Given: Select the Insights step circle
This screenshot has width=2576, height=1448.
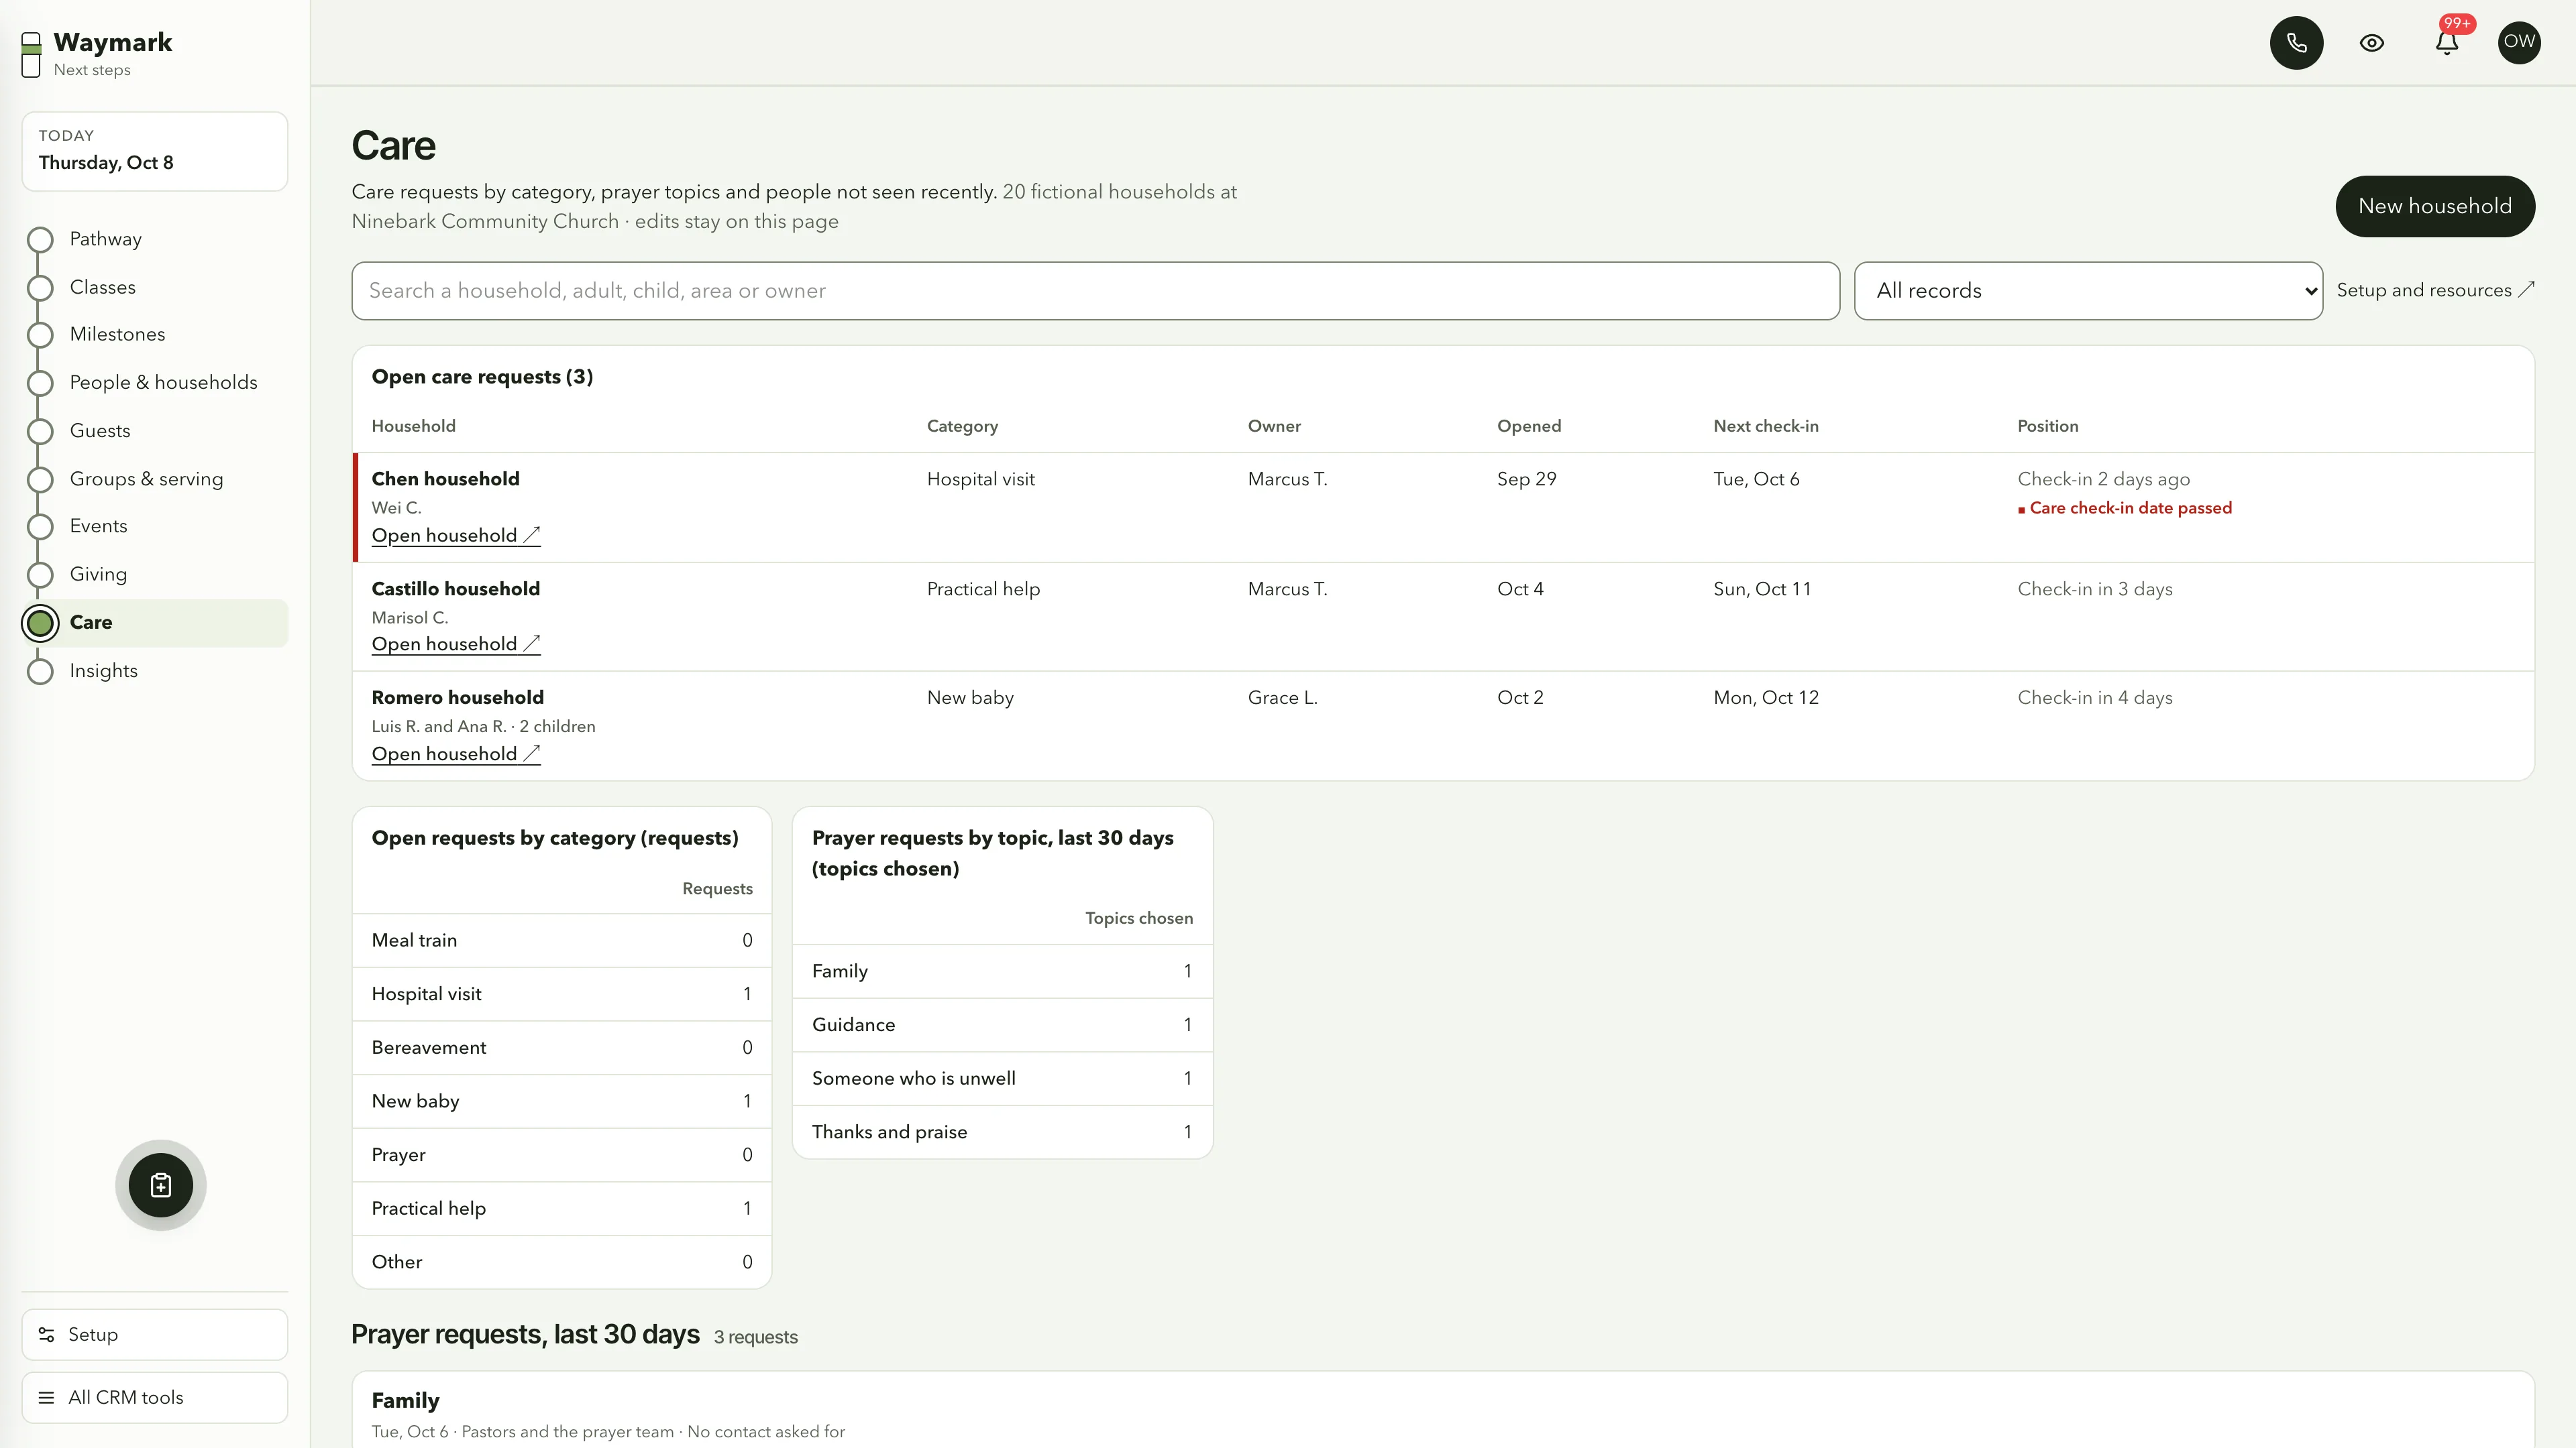Looking at the screenshot, I should click(40, 672).
